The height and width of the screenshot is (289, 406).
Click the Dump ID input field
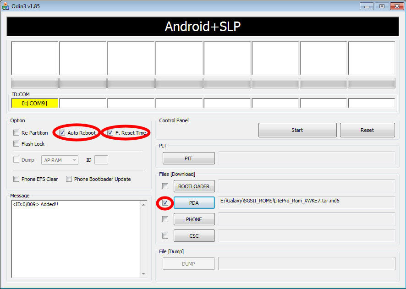[x=101, y=160]
